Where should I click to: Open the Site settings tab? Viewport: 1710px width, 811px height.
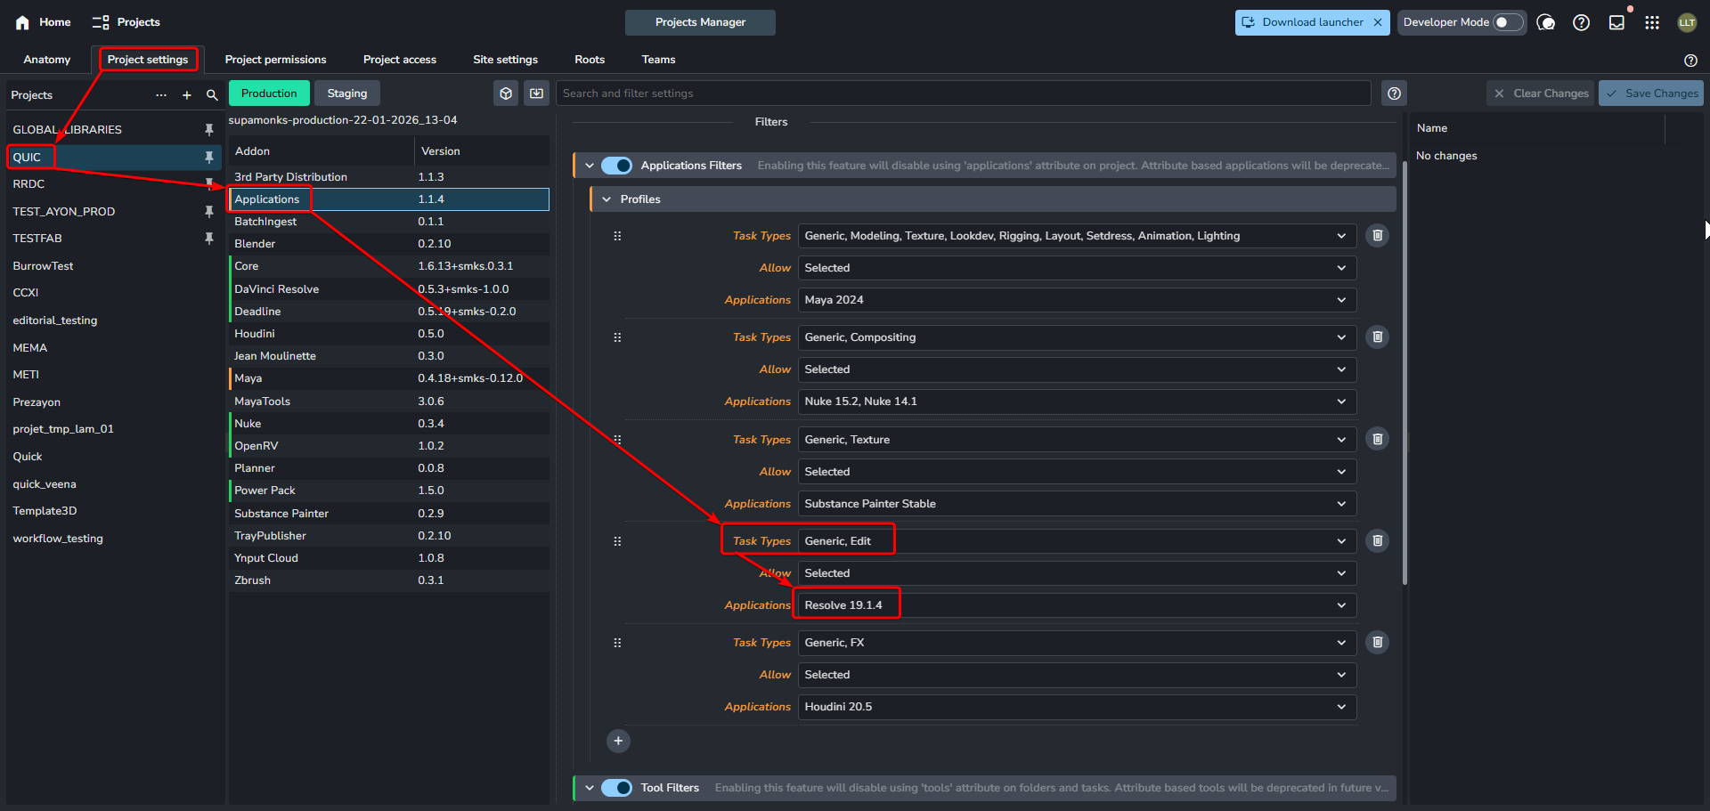pyautogui.click(x=505, y=60)
